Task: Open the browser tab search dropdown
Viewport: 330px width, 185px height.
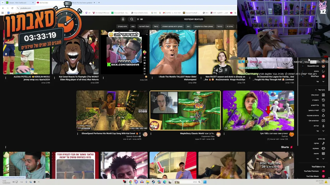Action: click(x=3, y=3)
